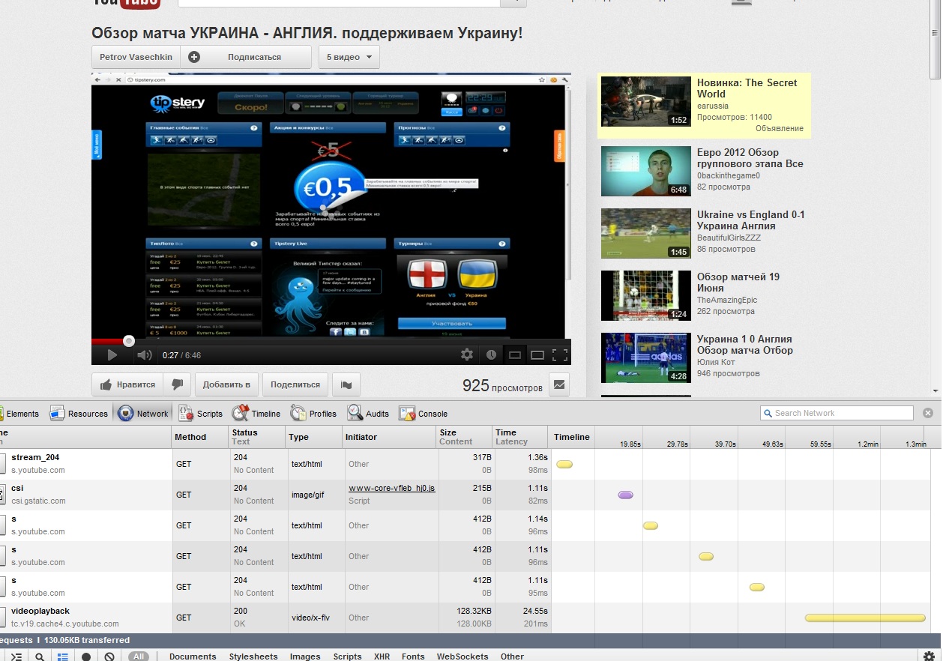
Task: Filter requests by WebSockets
Action: (462, 657)
